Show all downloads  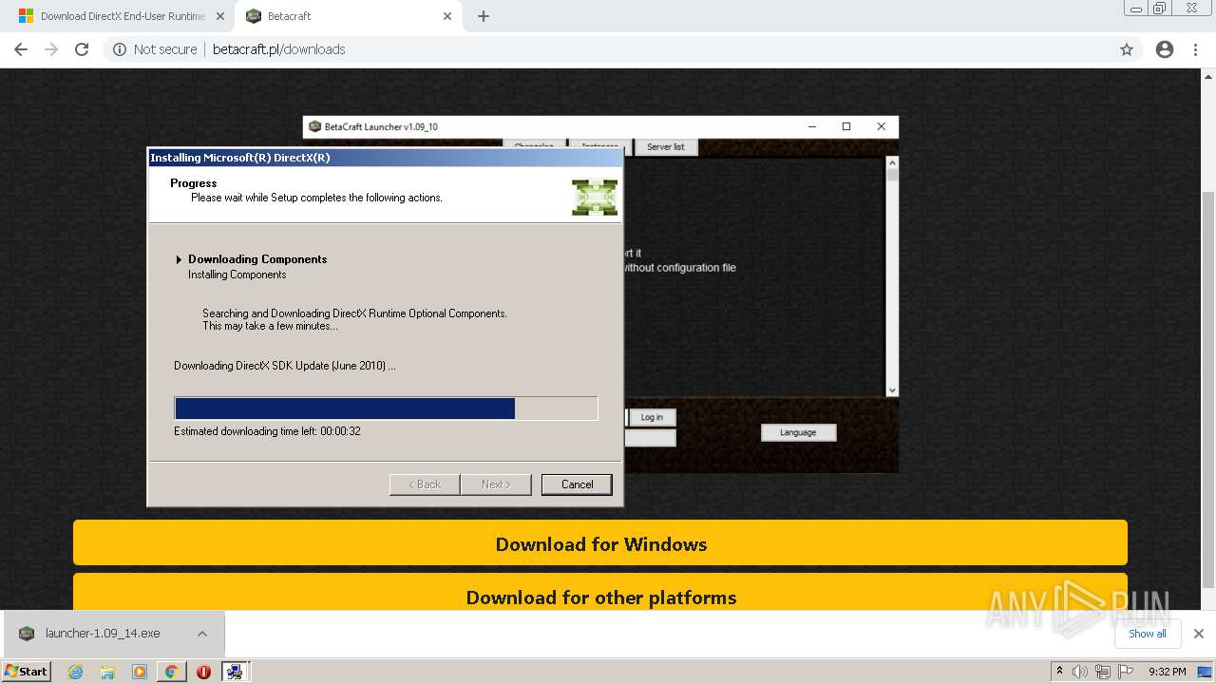[1147, 634]
